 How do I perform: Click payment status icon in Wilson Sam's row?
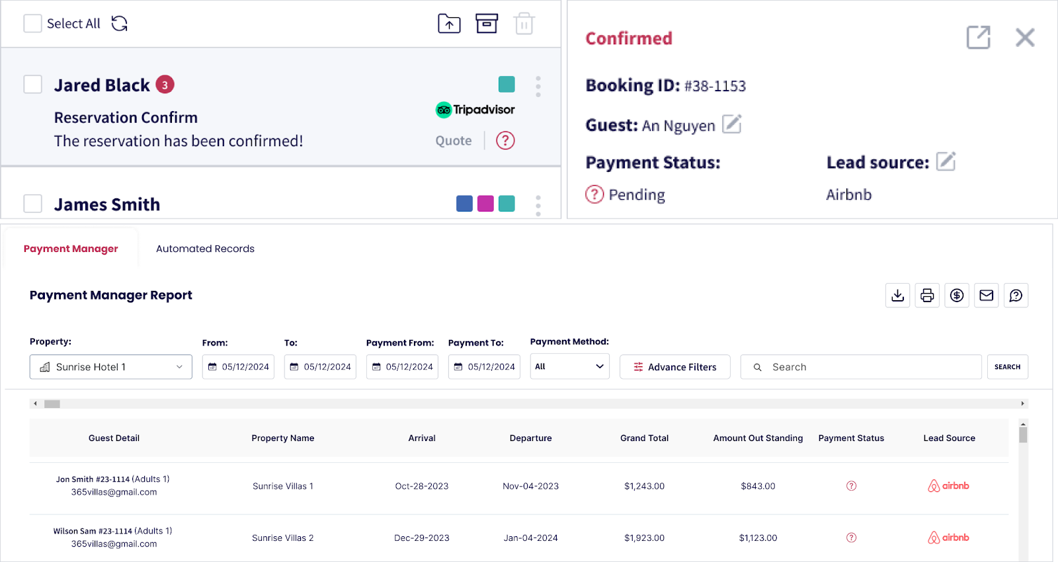point(851,538)
